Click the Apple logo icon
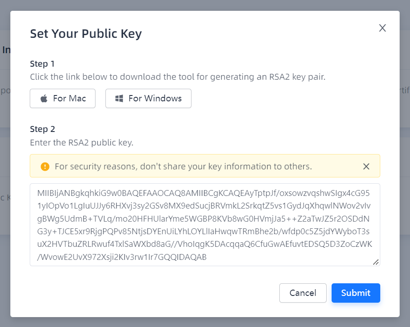The height and width of the screenshot is (327, 410). (x=44, y=98)
